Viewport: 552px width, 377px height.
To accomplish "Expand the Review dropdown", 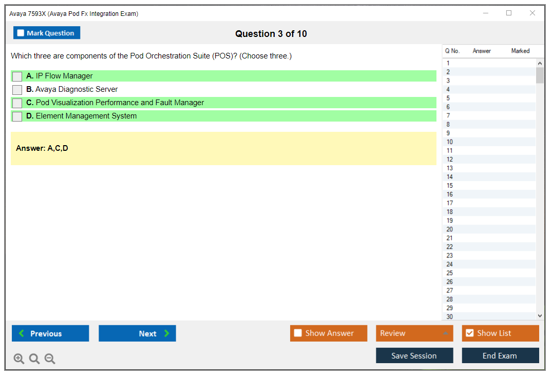I will point(445,333).
